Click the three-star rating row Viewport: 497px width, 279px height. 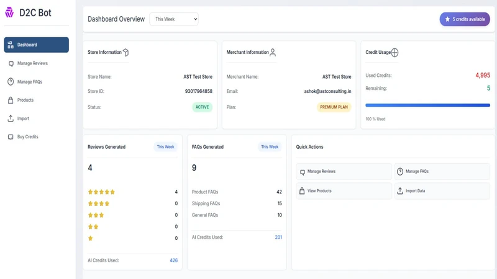132,215
